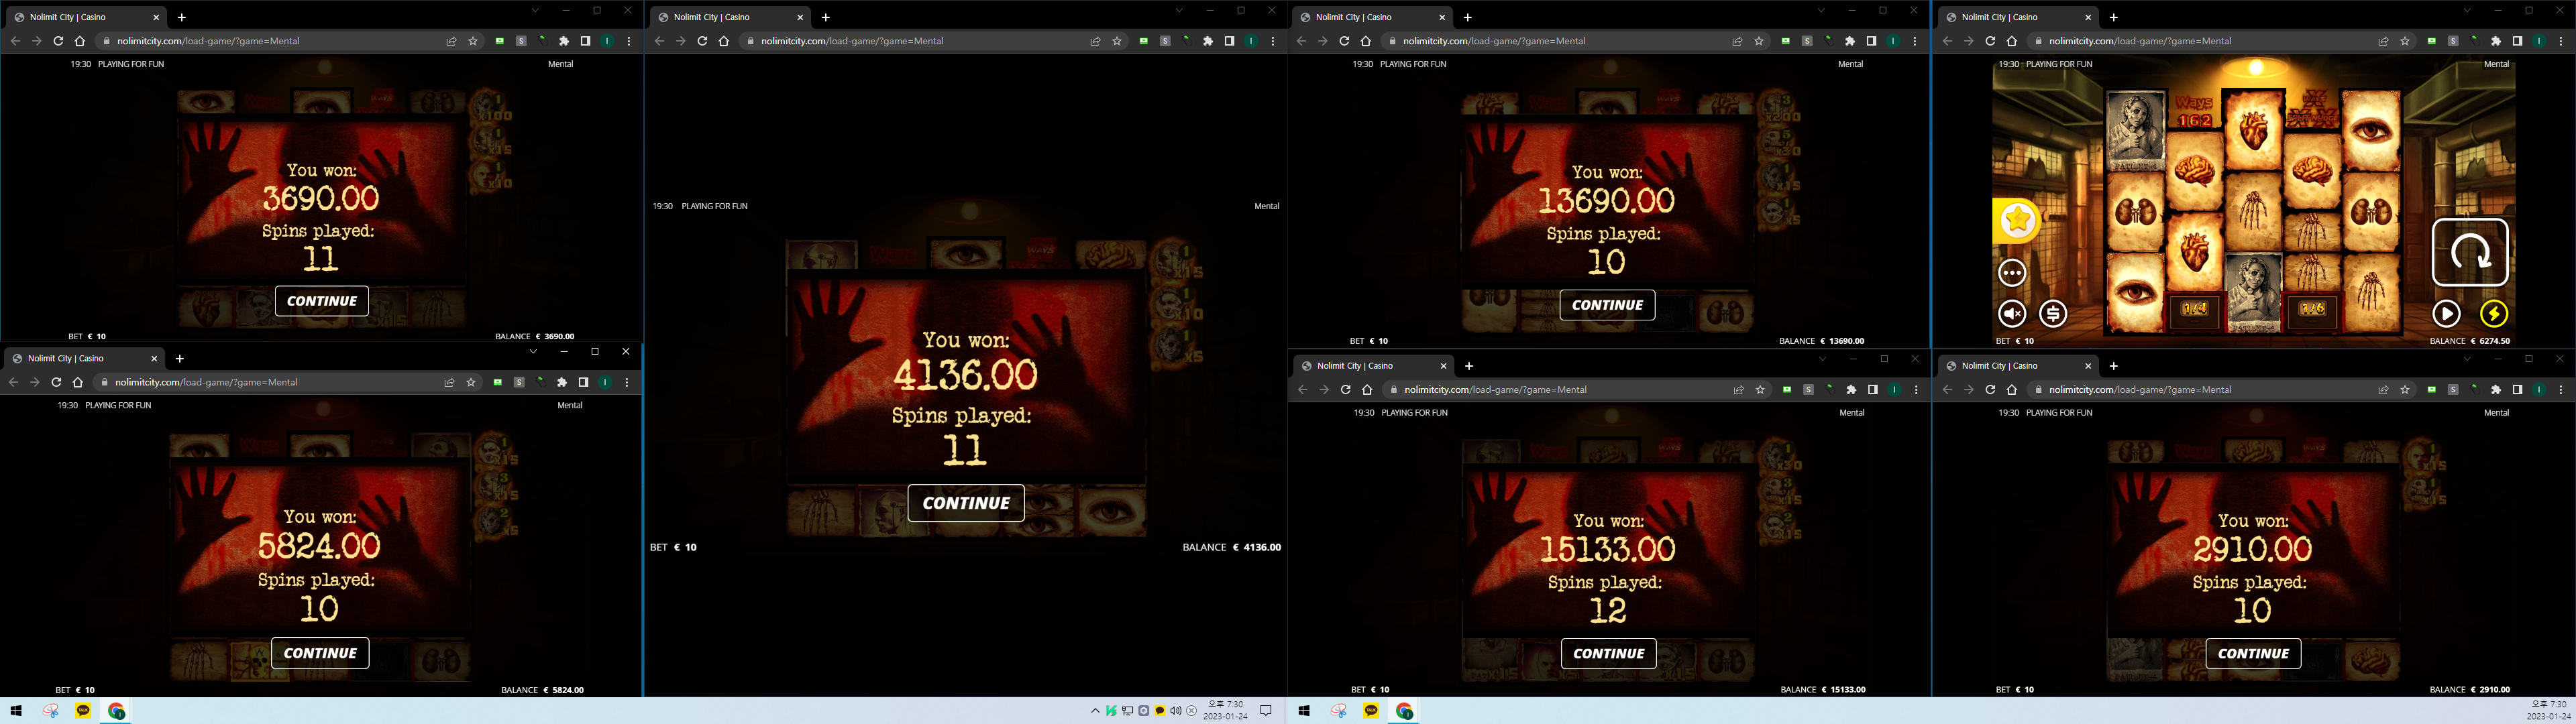Toggle the side panel in 5824.00 win window
Viewport: 2576px width, 724px height.
point(583,382)
